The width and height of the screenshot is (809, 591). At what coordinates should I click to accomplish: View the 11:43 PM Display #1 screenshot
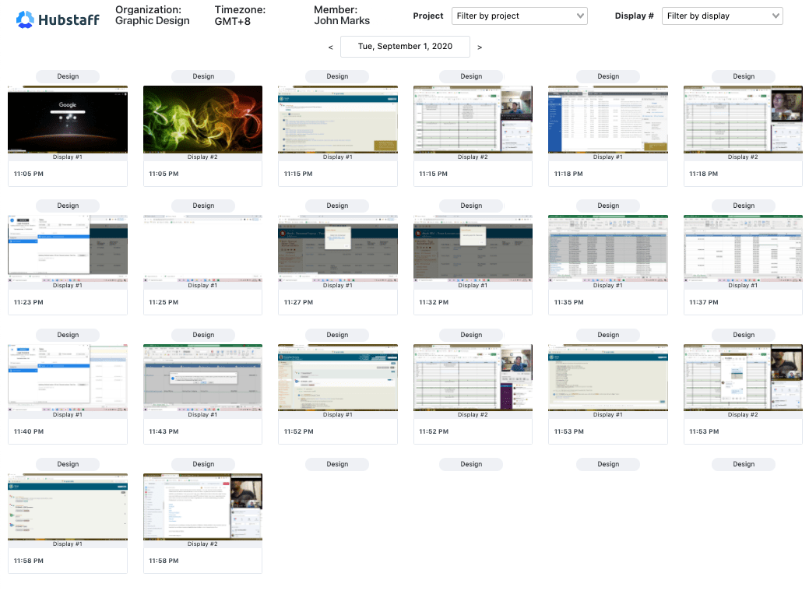click(x=202, y=377)
